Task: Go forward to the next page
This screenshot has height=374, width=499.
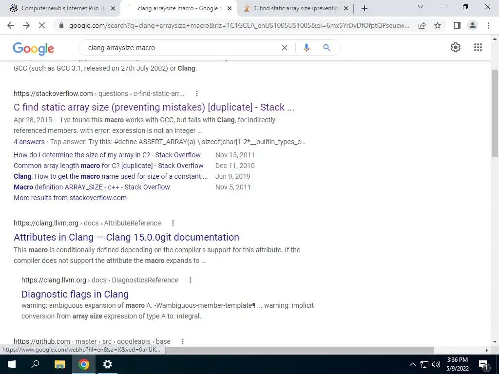Action: pyautogui.click(x=26, y=25)
